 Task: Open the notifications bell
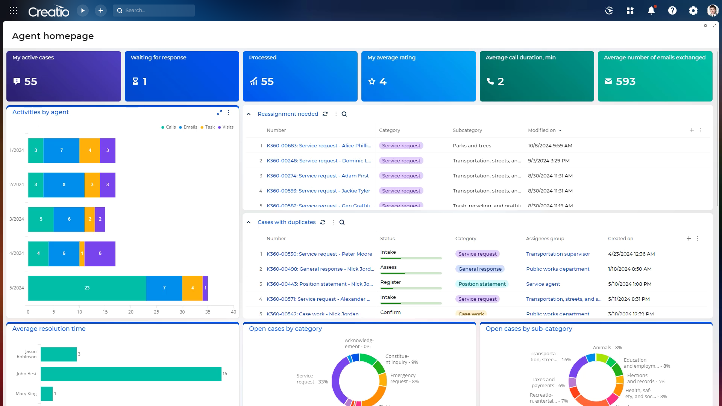pyautogui.click(x=651, y=11)
